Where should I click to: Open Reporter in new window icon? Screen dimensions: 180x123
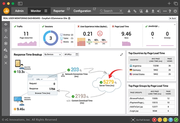pyautogui.click(x=68, y=9)
